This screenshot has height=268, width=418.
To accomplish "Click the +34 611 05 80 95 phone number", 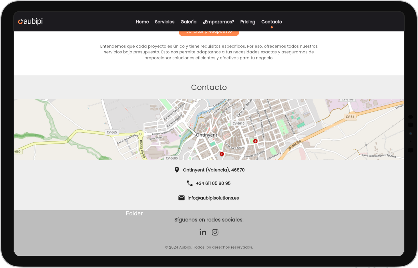I will click(213, 183).
